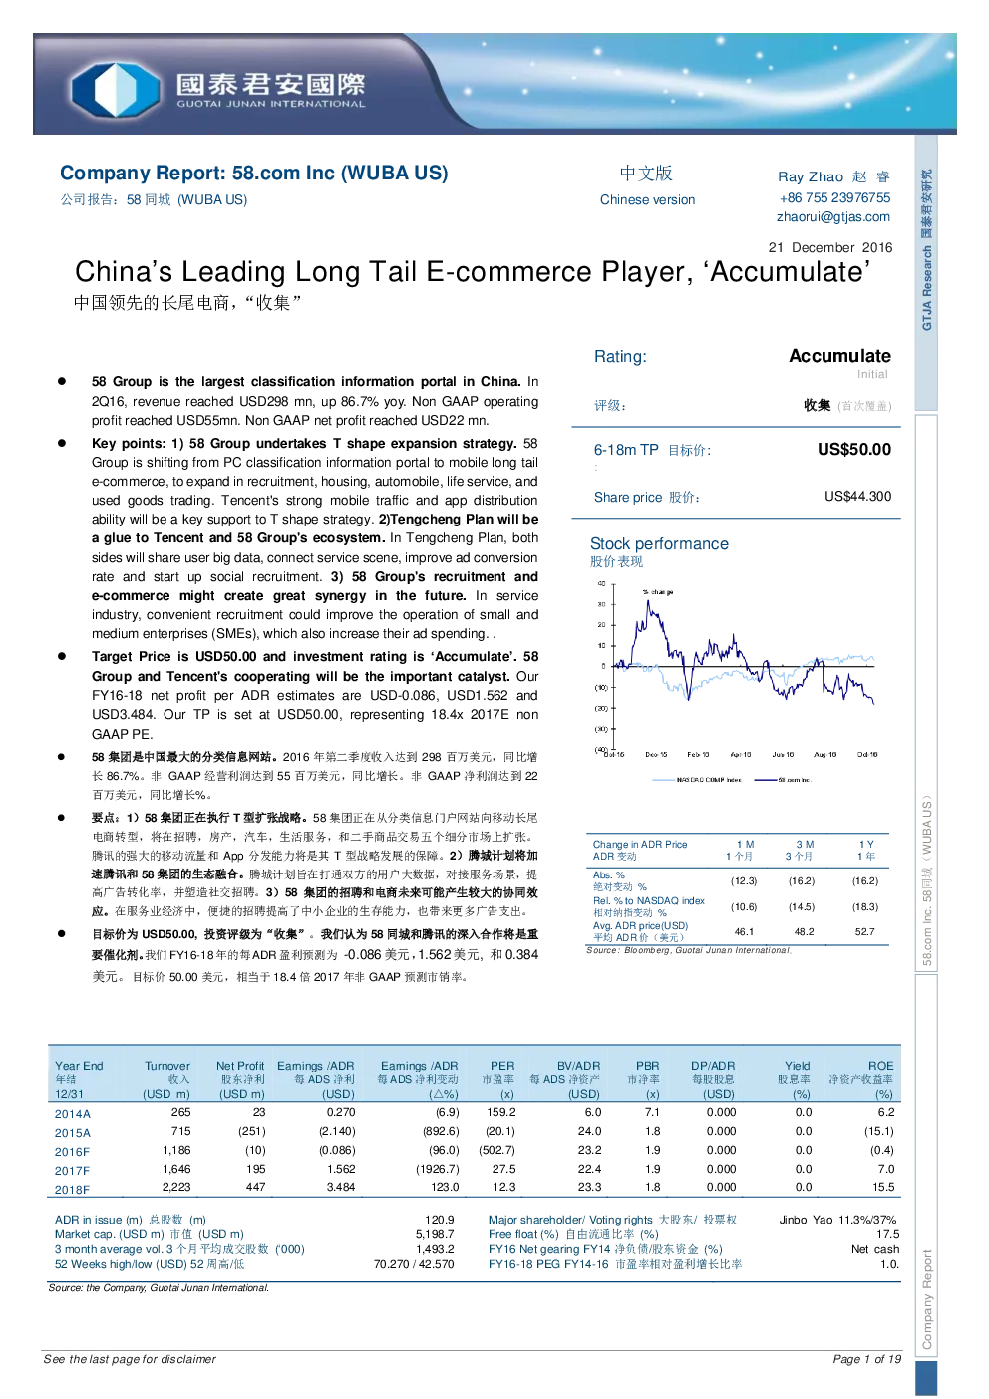Image resolution: width=989 pixels, height=1399 pixels.
Task: Click Avg. ADR price 1Y value 52.7
Action: tap(864, 932)
